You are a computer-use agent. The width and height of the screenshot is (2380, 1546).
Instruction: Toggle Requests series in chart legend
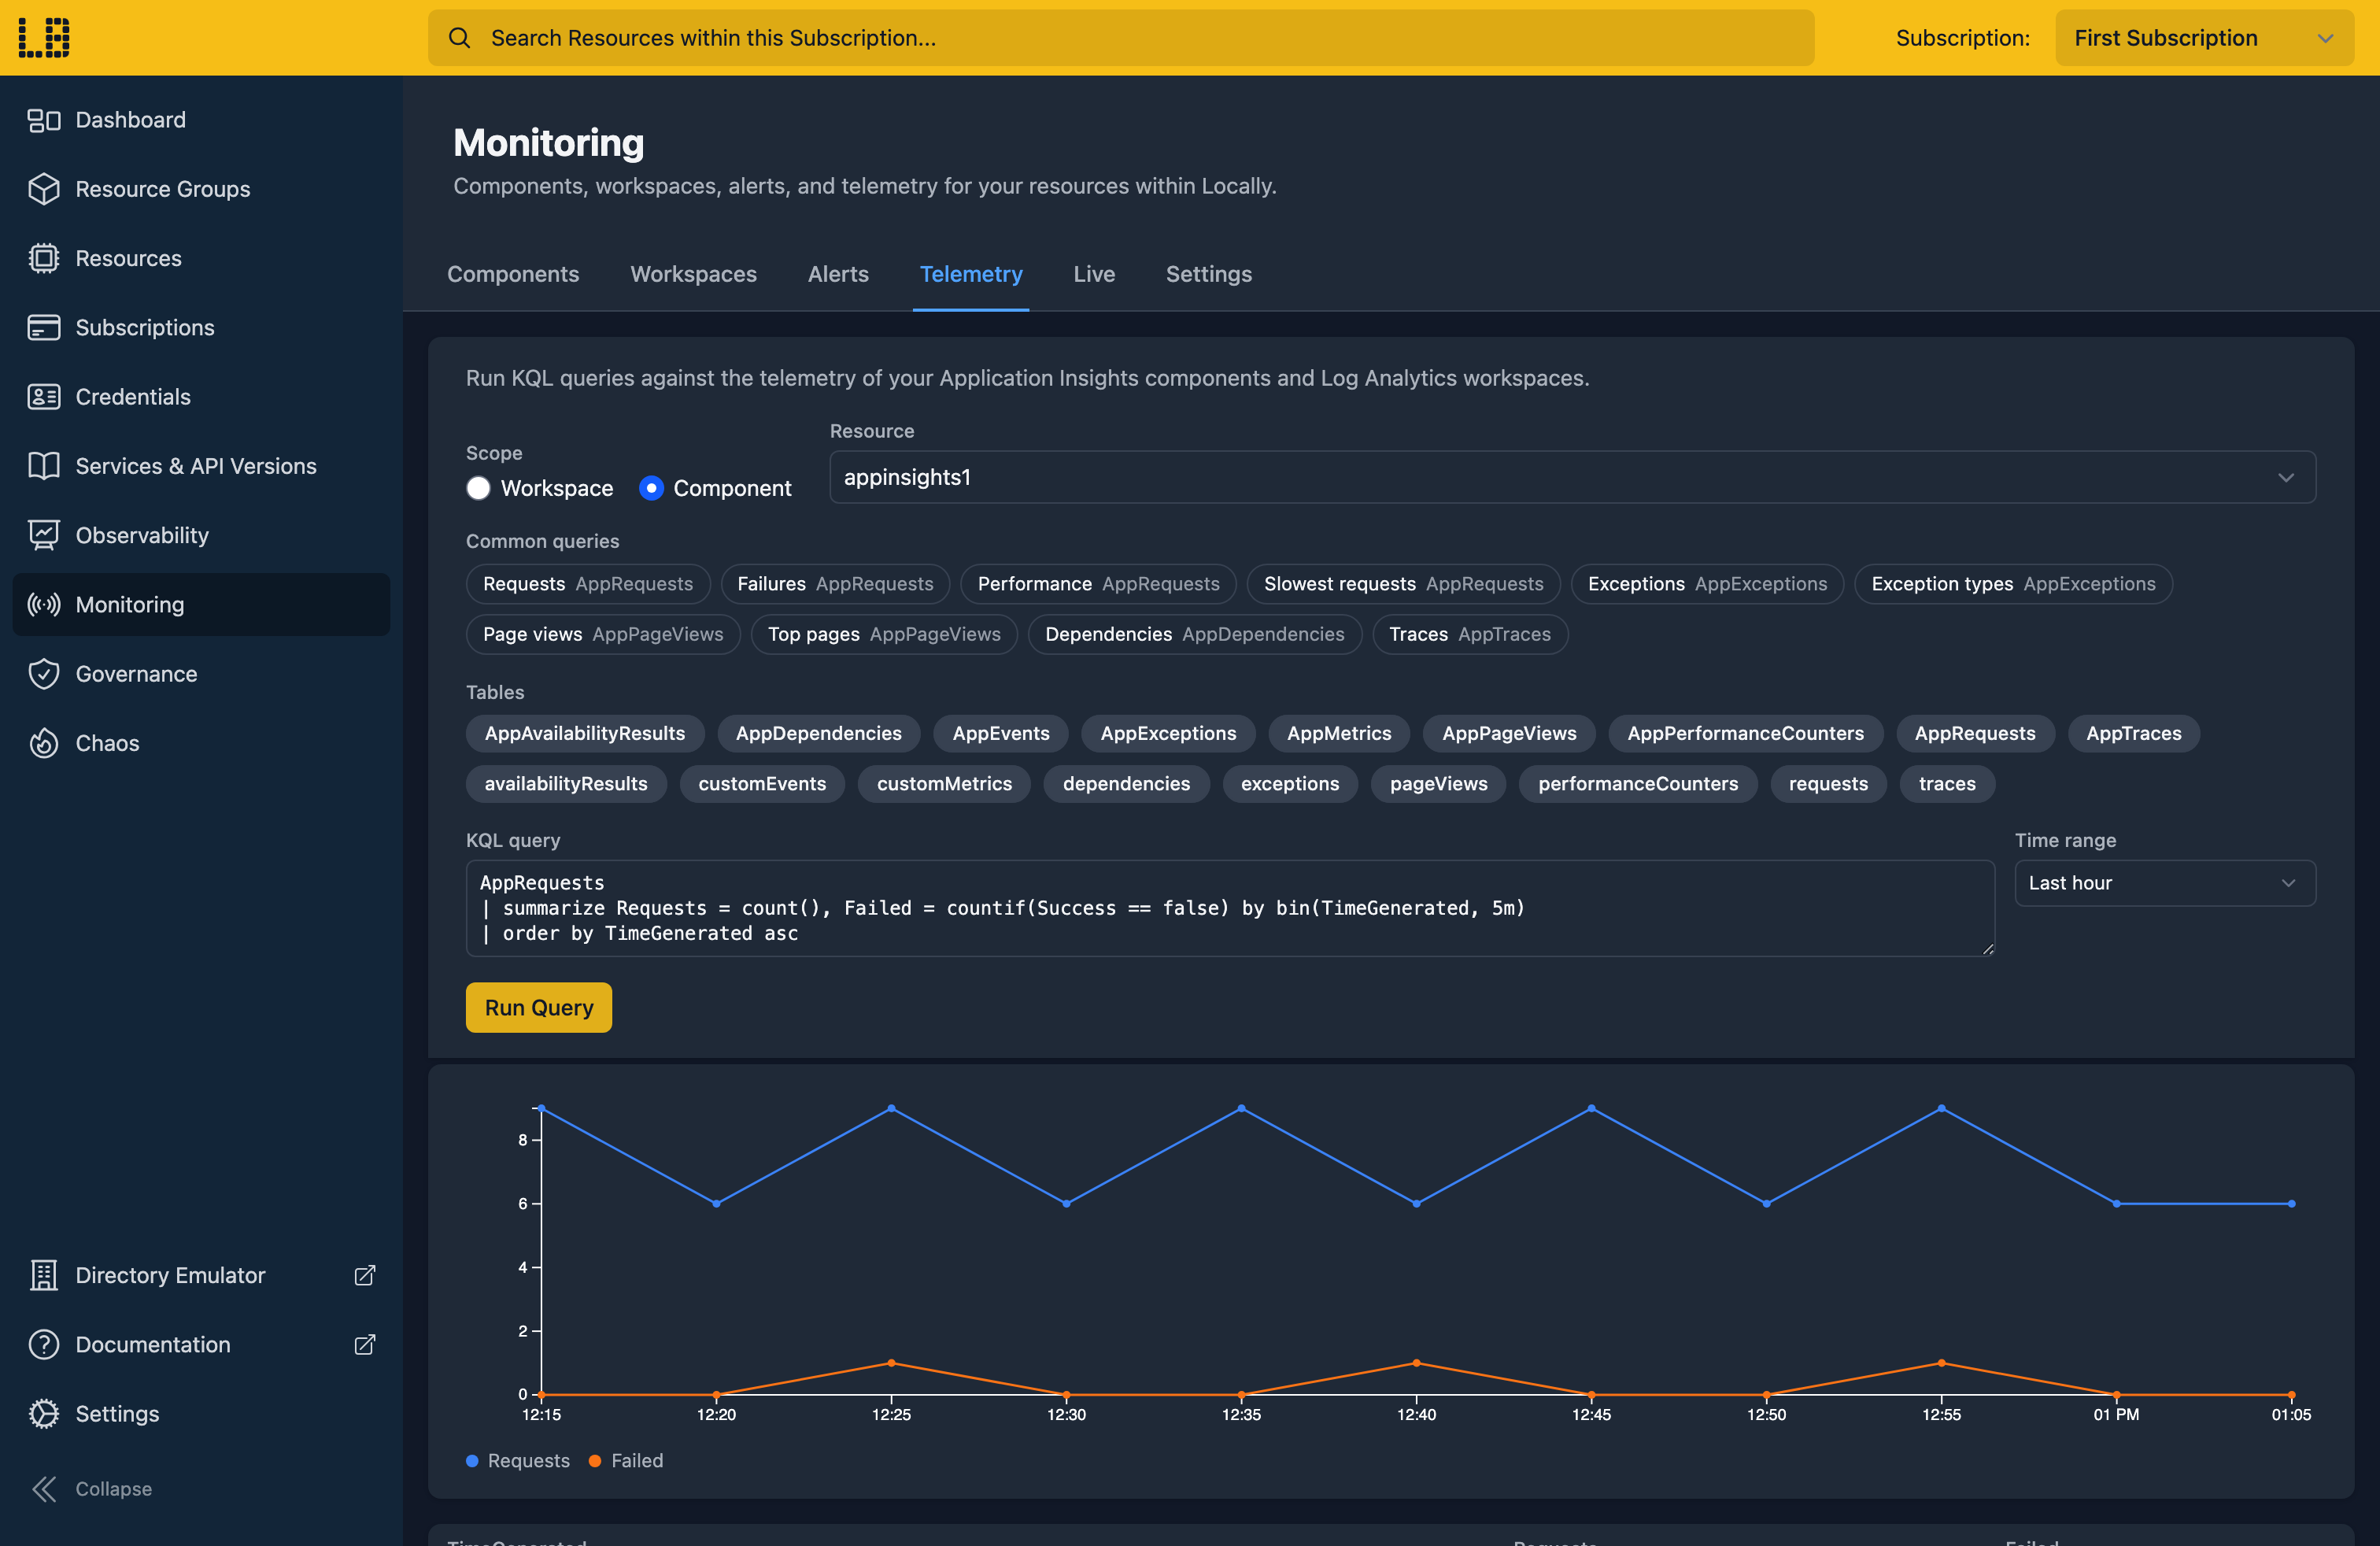pyautogui.click(x=518, y=1460)
